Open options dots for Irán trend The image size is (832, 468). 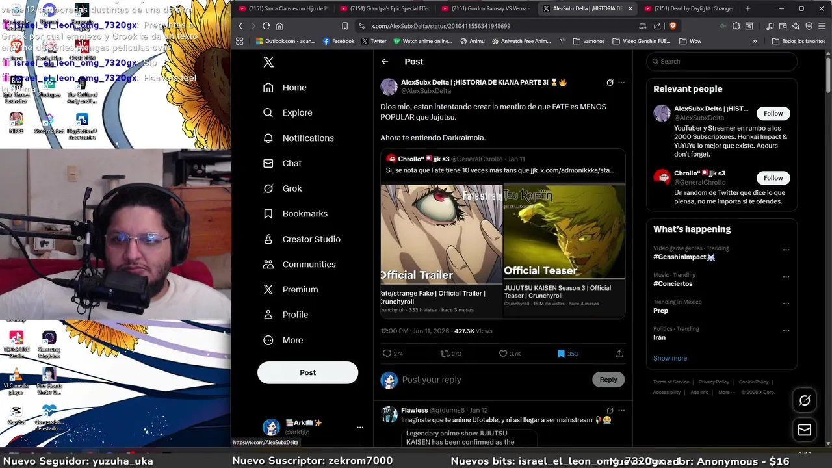(786, 330)
